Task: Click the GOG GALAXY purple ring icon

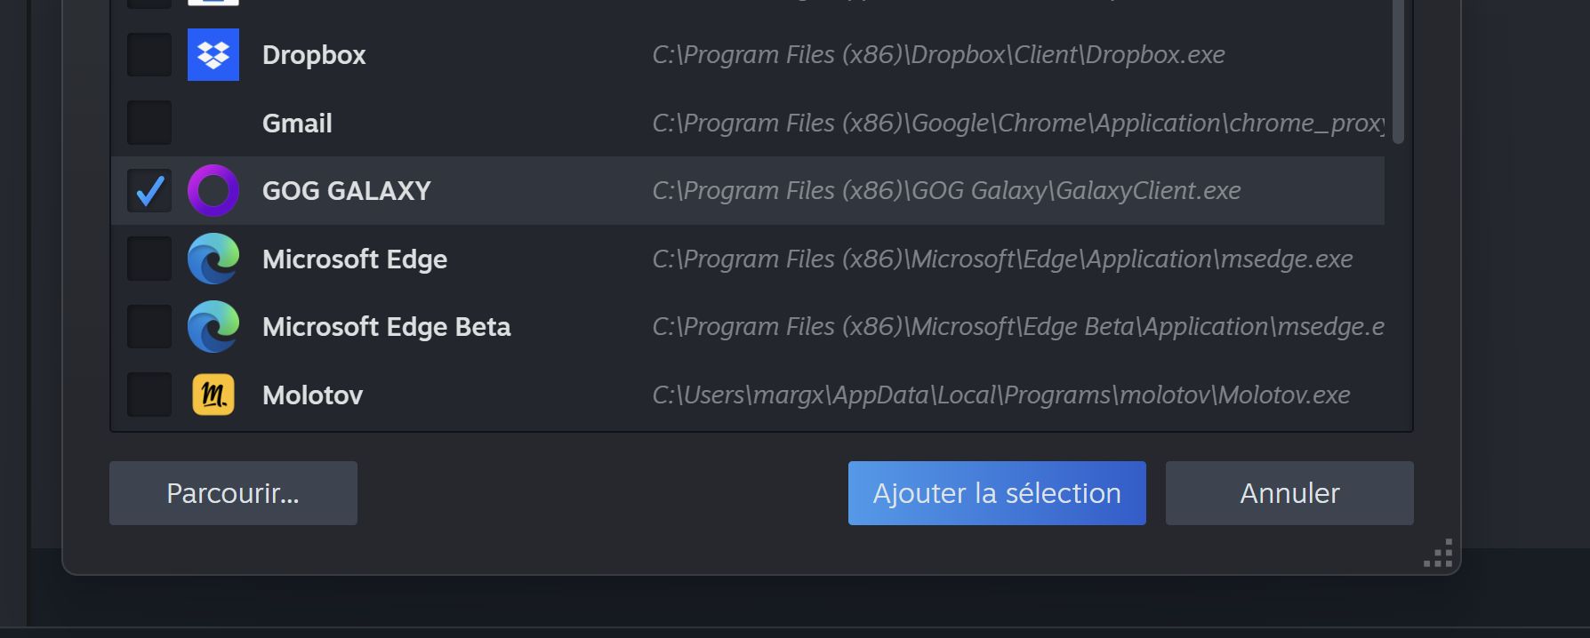Action: coord(213,190)
